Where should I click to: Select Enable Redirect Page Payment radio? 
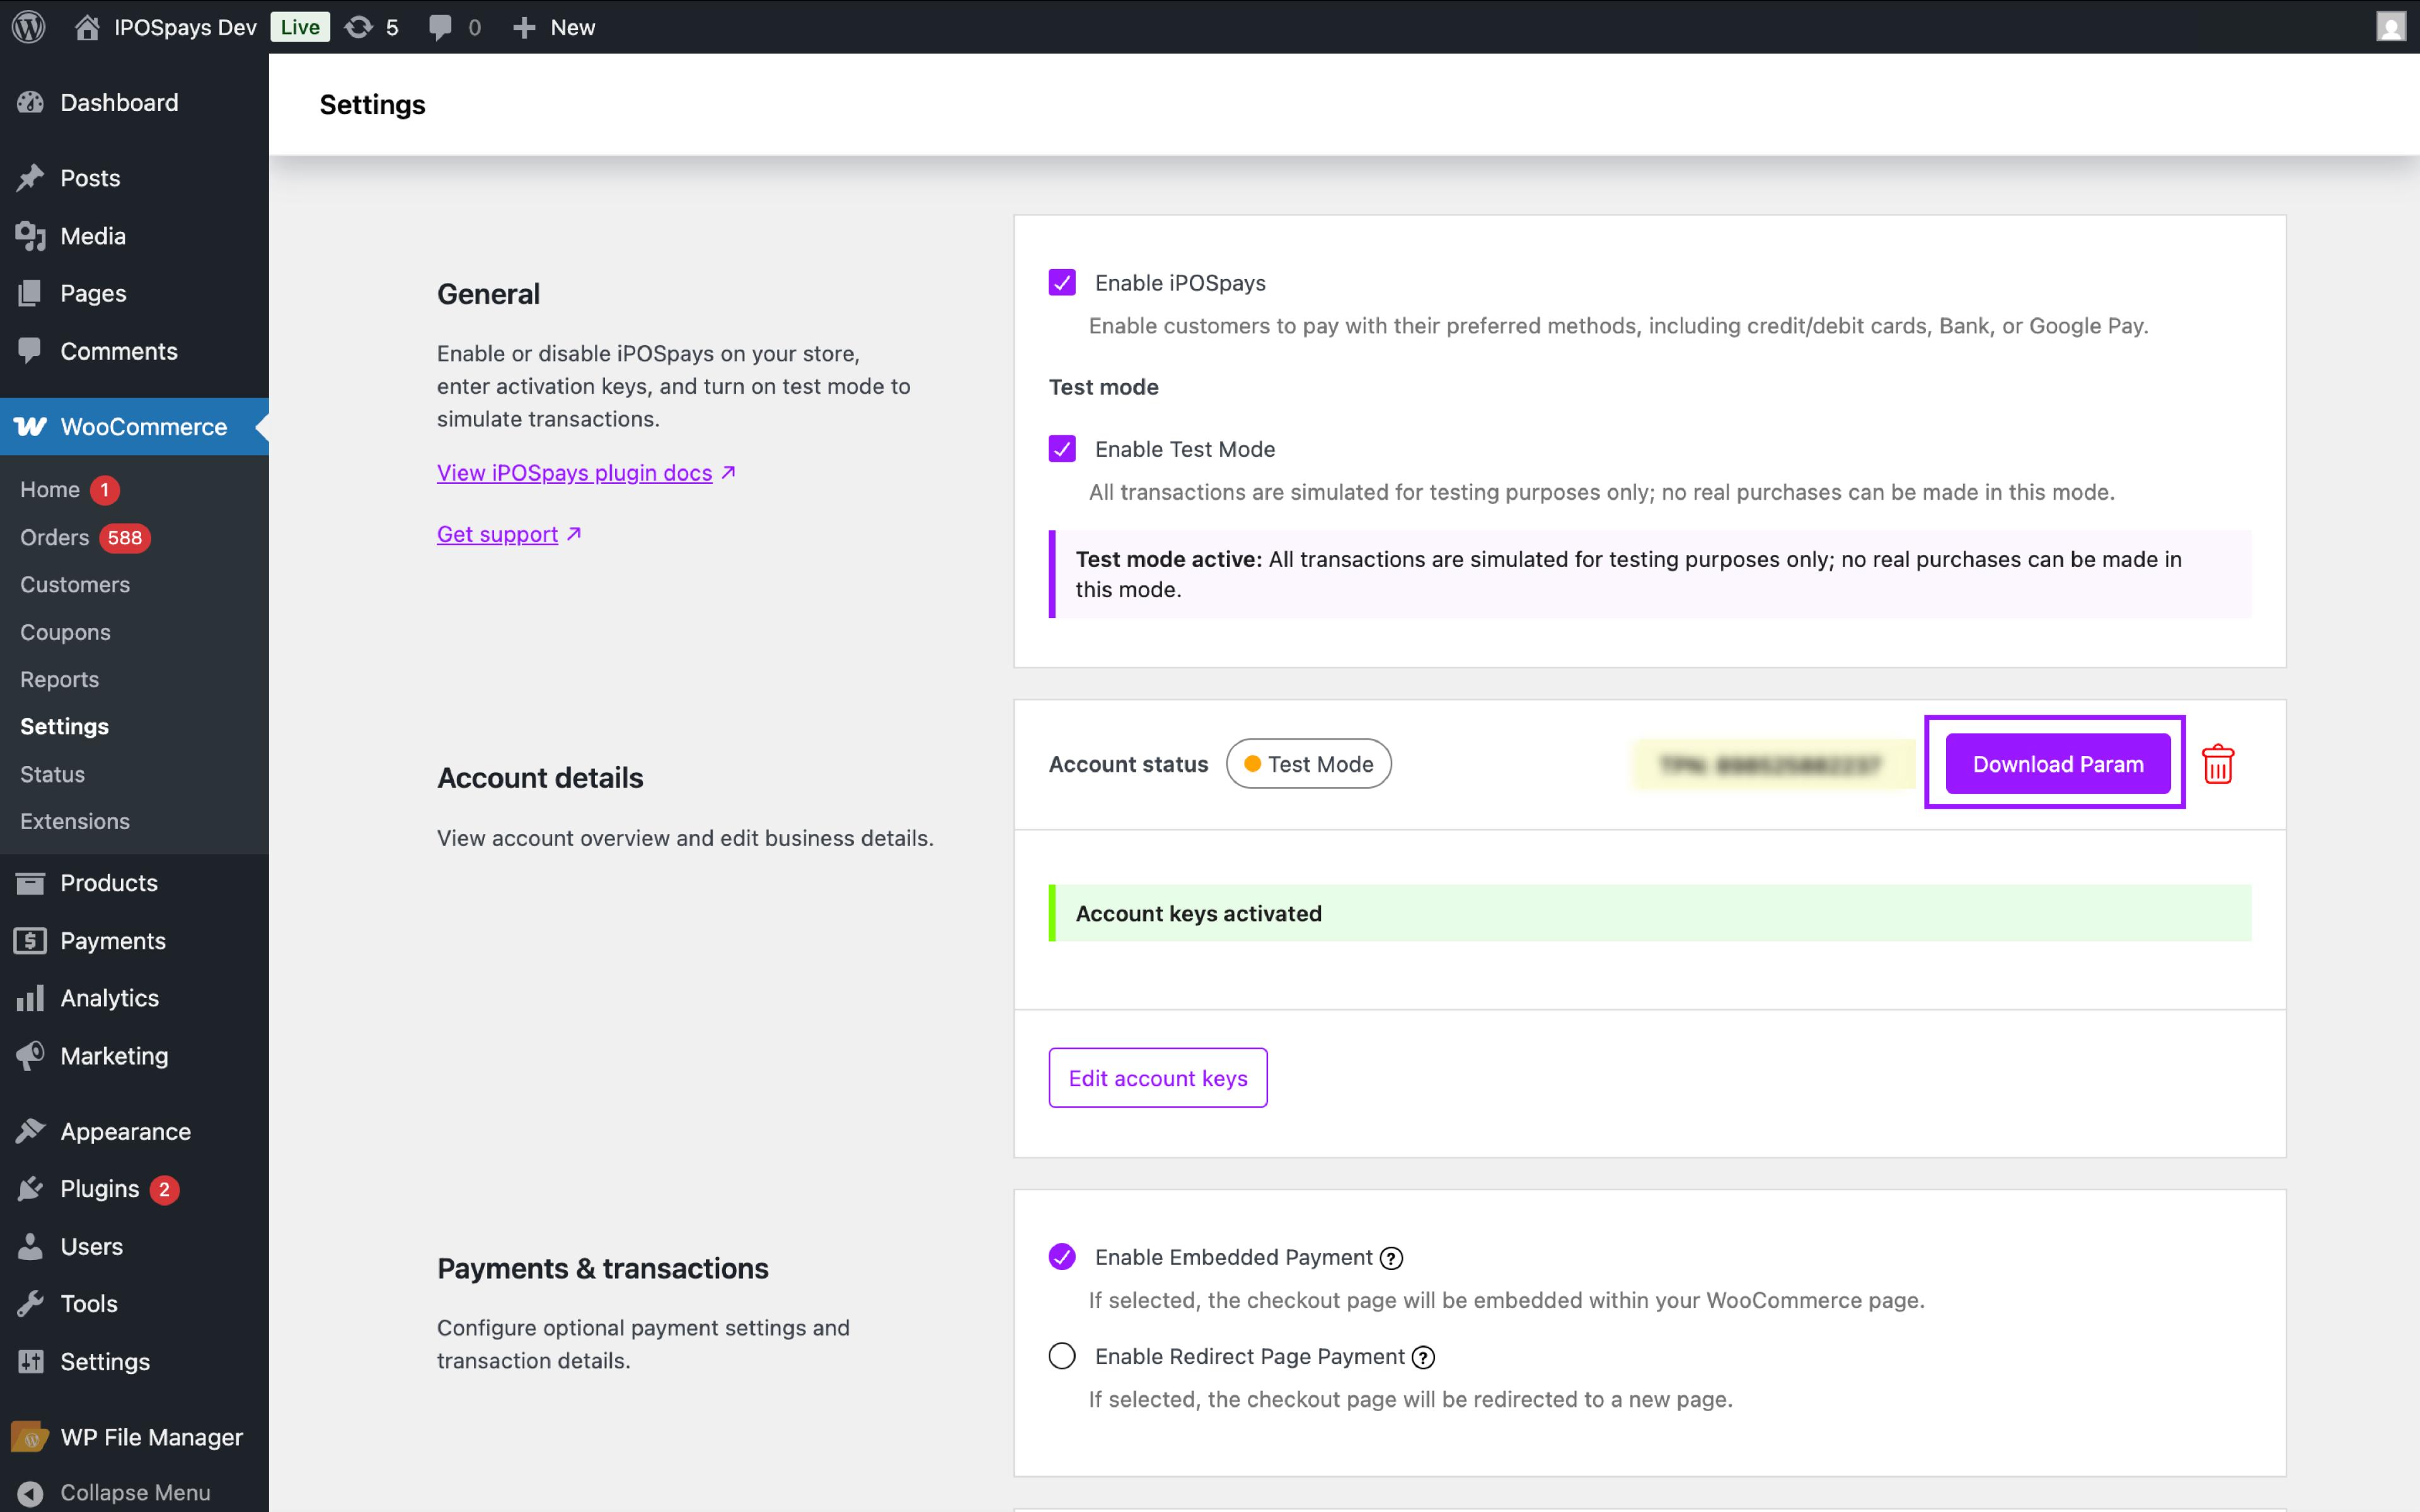coord(1062,1356)
